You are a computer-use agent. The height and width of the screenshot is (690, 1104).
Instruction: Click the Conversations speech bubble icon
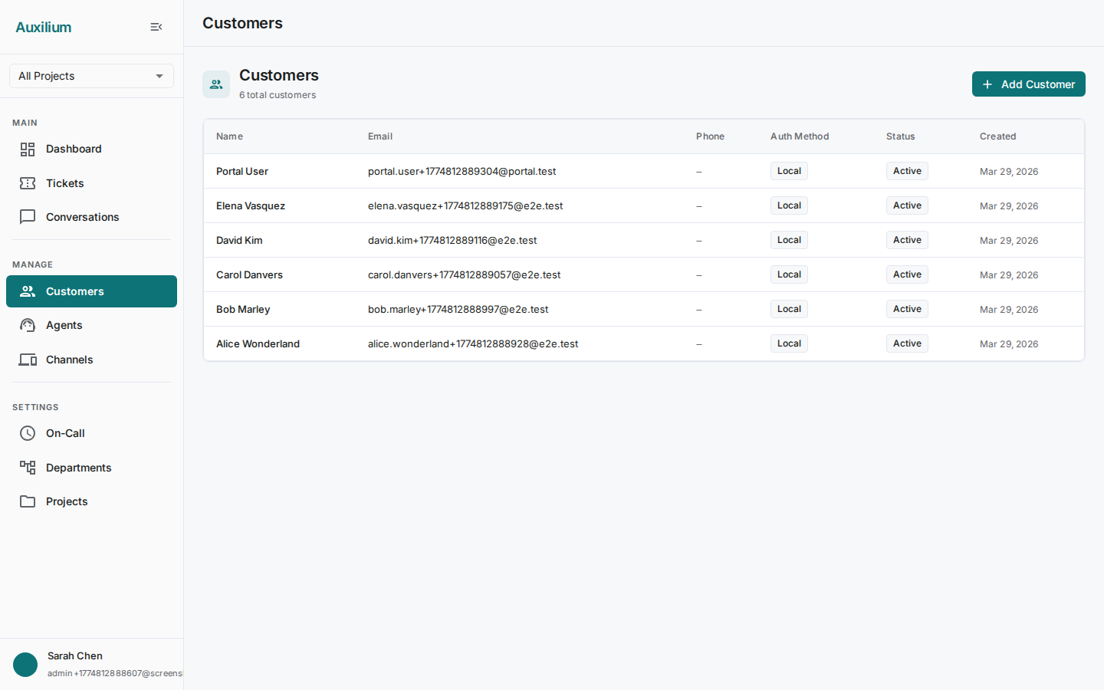pyautogui.click(x=28, y=217)
